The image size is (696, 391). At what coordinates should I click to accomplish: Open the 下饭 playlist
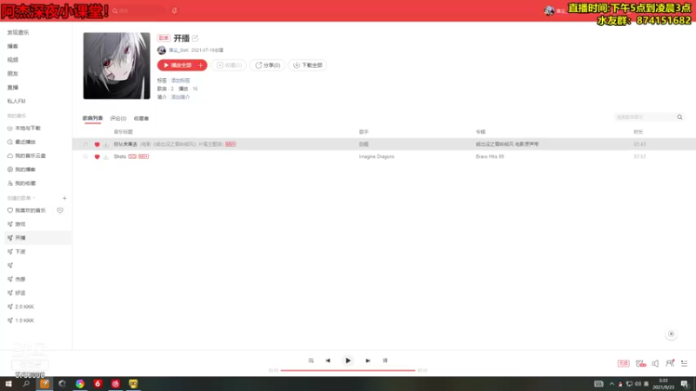point(17,252)
